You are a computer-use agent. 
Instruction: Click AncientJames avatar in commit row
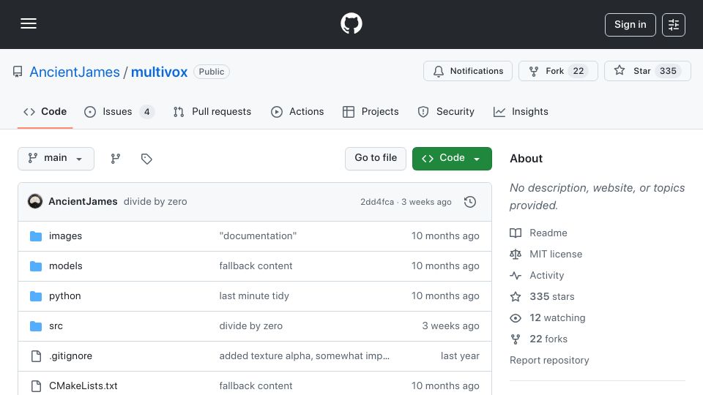point(35,202)
